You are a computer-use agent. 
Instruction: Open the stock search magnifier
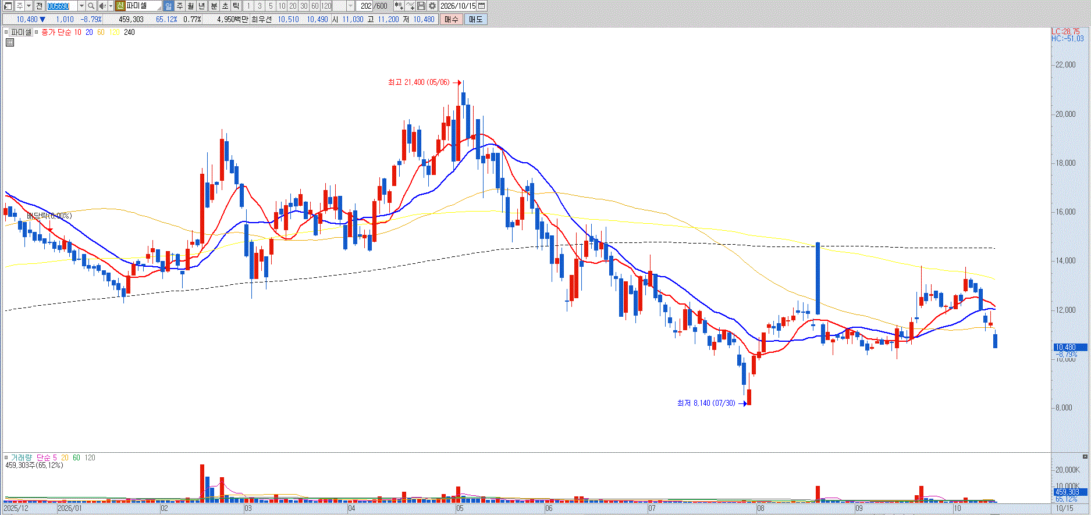(x=91, y=6)
